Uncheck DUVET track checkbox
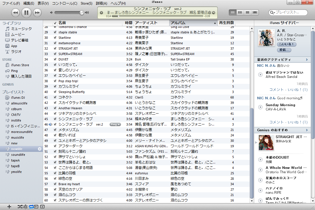This screenshot has width=315, height=210. (x=55, y=59)
